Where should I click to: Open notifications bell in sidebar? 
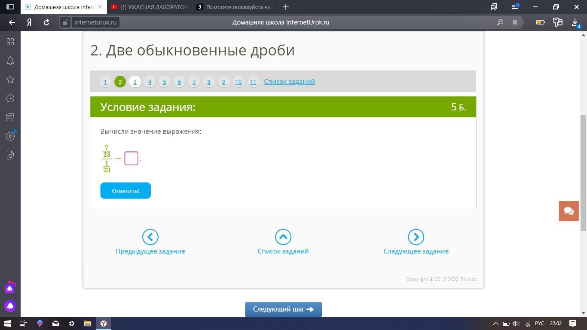(x=10, y=61)
